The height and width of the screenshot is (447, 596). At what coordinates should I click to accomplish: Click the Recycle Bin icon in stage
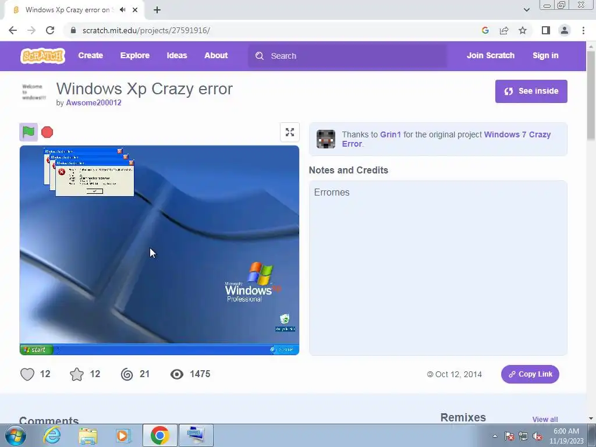tap(285, 322)
